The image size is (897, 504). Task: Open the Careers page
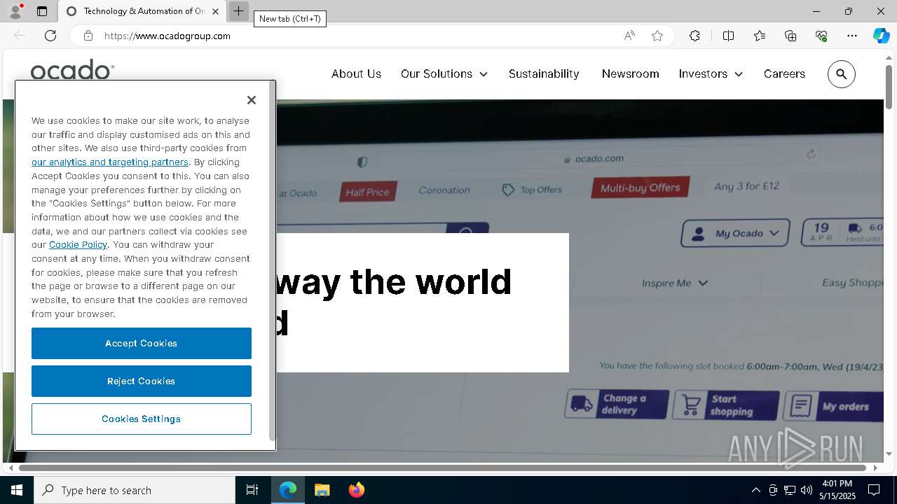pyautogui.click(x=784, y=73)
